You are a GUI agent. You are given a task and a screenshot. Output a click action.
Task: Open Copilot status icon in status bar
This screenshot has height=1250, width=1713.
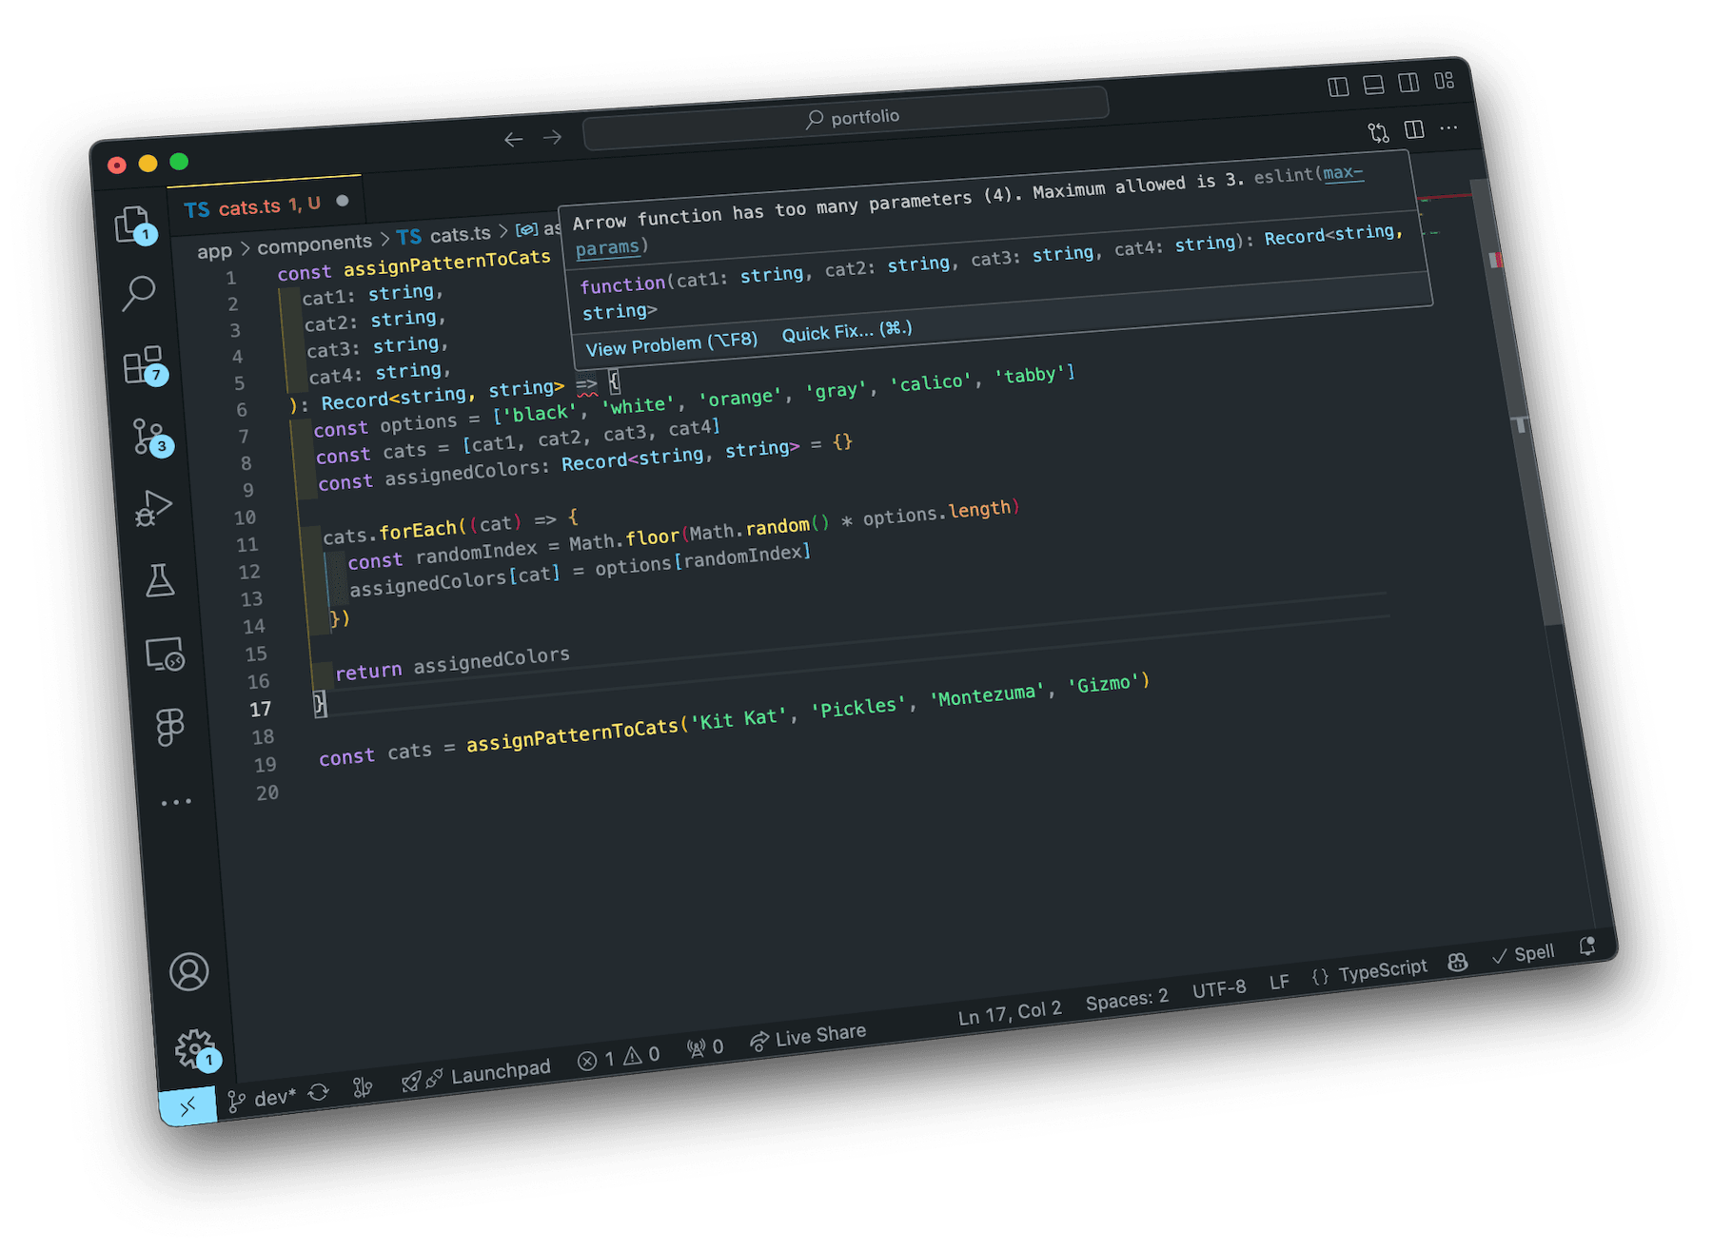click(x=1457, y=963)
